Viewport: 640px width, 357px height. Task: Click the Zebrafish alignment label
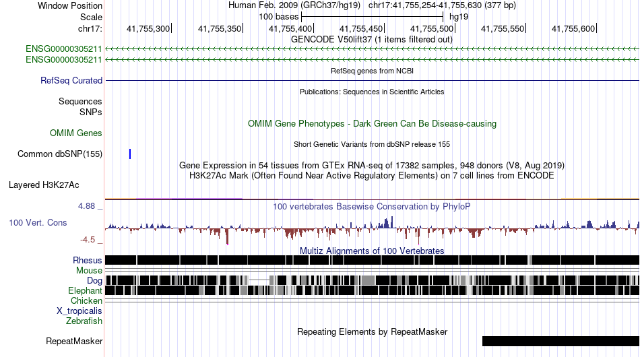(x=84, y=321)
